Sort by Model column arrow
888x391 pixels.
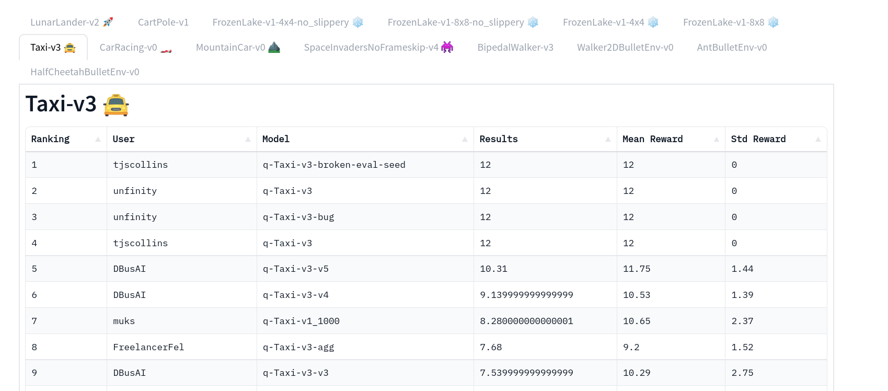pos(465,139)
